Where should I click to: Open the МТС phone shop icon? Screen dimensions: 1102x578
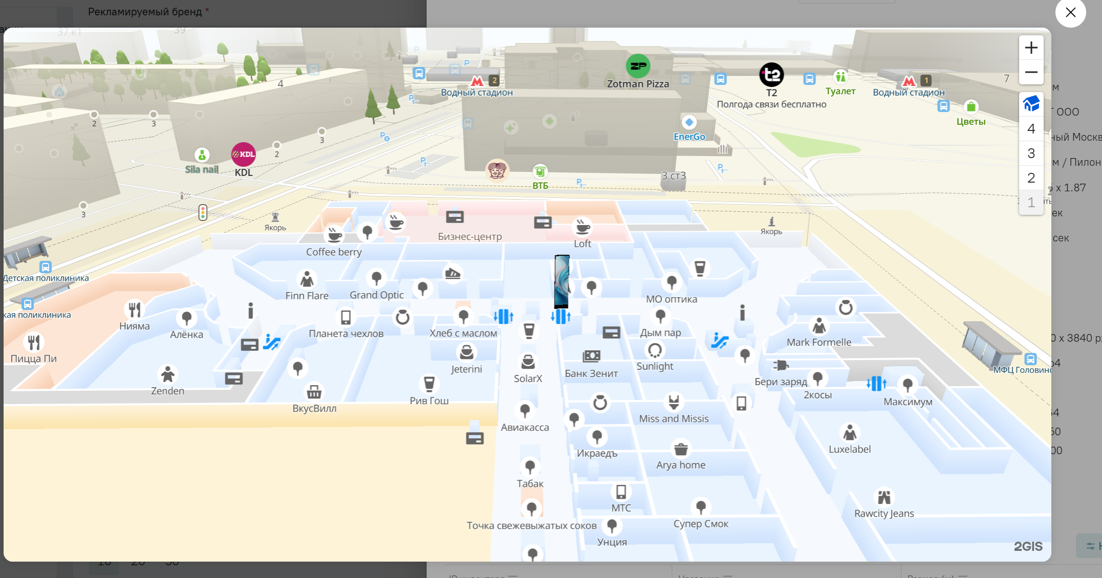[x=621, y=492]
